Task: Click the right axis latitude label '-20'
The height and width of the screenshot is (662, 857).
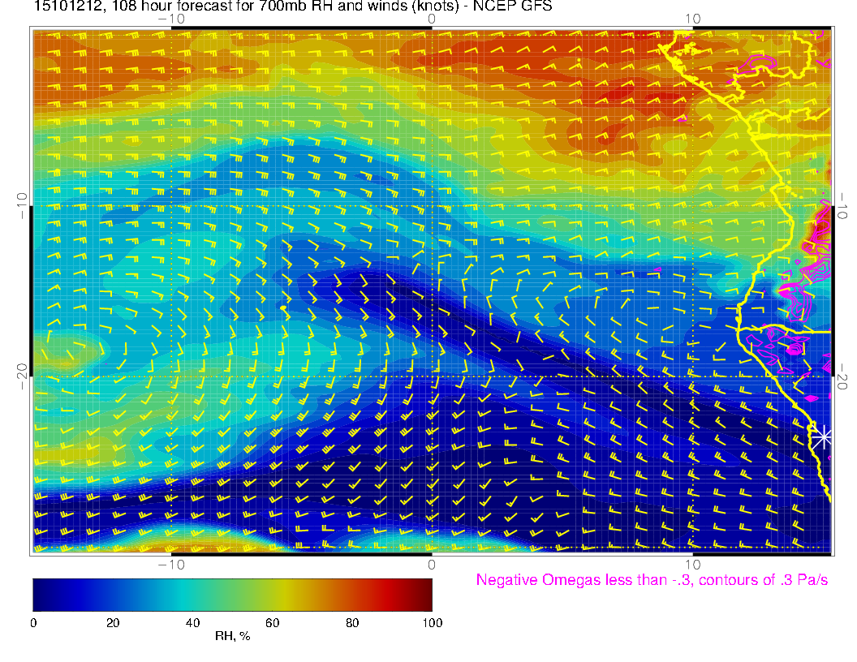Action: pyautogui.click(x=842, y=376)
